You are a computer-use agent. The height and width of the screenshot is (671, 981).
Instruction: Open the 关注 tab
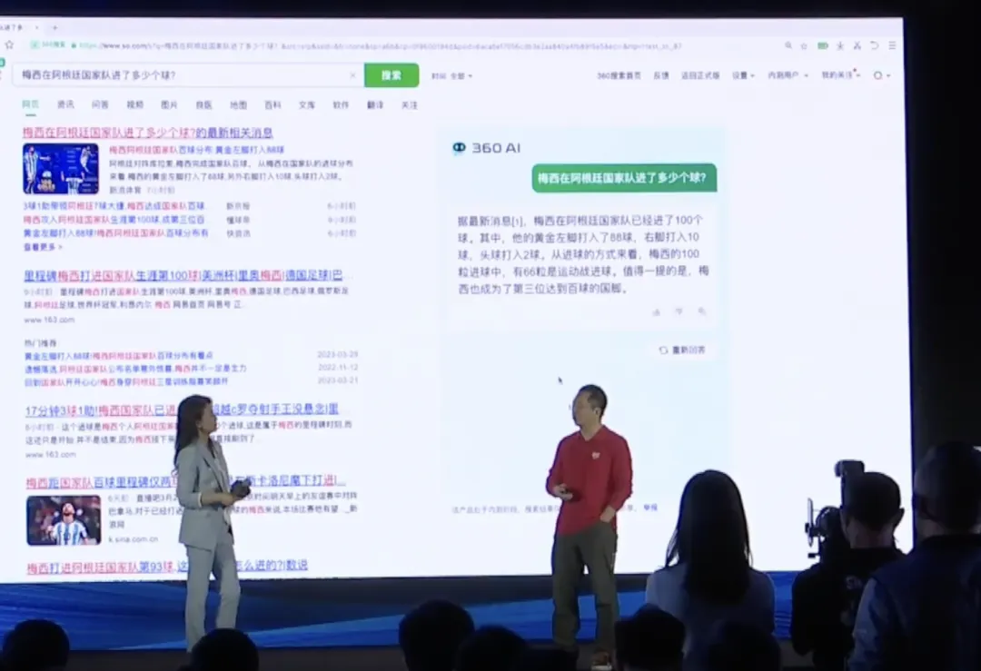409,104
